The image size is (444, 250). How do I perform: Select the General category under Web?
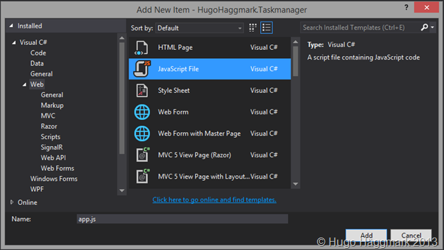coord(52,95)
